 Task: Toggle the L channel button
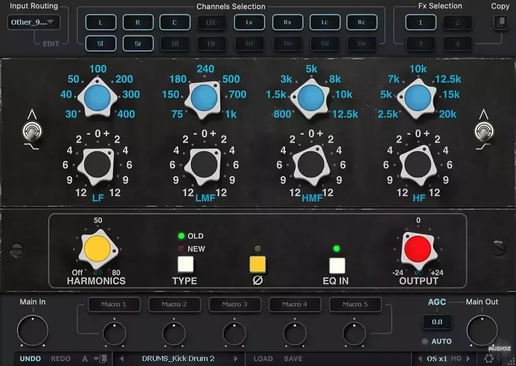pos(101,22)
